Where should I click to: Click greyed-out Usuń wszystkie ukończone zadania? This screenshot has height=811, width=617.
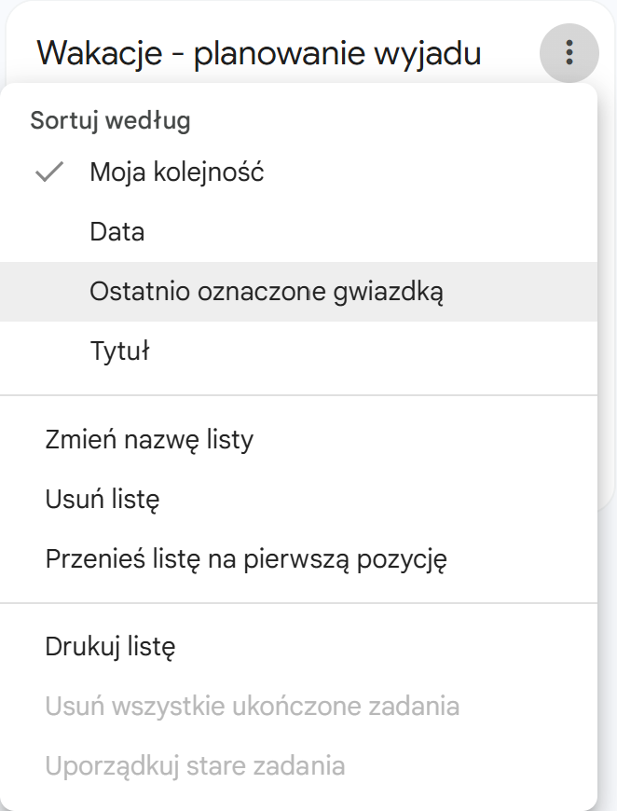(252, 706)
